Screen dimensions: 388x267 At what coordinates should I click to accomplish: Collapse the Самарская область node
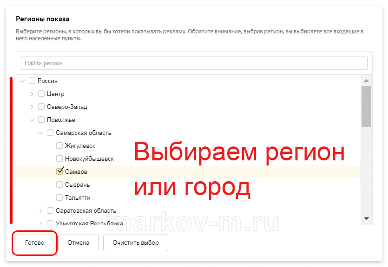point(41,133)
